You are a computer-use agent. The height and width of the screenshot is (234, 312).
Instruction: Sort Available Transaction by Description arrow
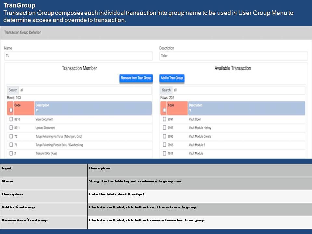[190, 110]
